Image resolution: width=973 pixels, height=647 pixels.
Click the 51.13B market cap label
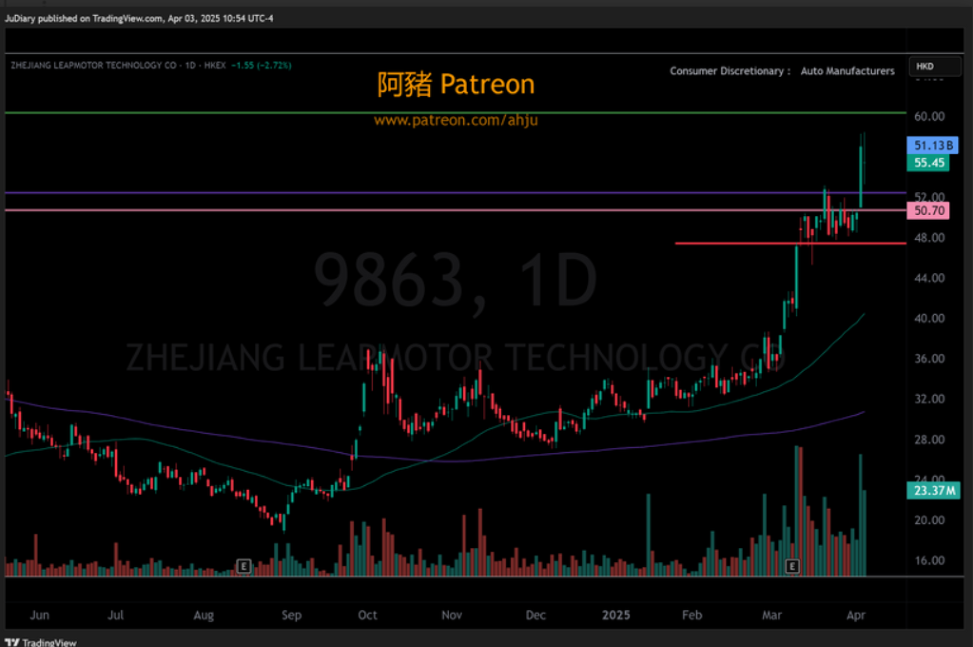coord(932,146)
